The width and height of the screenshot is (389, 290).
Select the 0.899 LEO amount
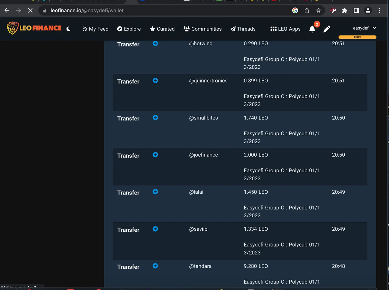coord(256,81)
